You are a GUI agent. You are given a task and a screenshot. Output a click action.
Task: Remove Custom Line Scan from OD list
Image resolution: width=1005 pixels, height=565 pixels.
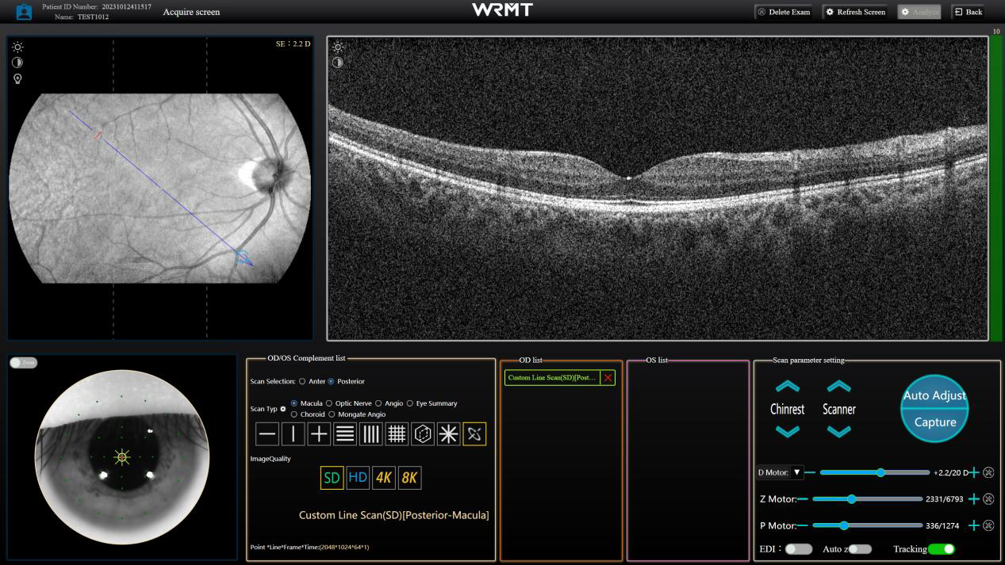point(608,378)
